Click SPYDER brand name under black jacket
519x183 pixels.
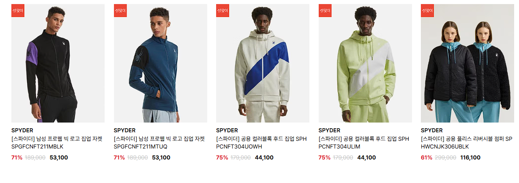pyautogui.click(x=22, y=130)
